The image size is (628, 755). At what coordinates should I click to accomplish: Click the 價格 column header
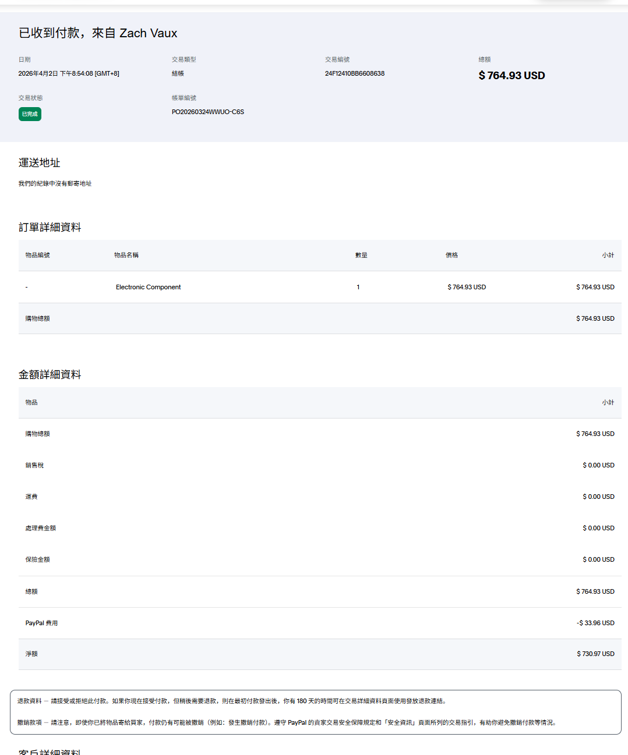pos(451,255)
